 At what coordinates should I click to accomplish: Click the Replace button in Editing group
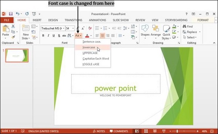click(190, 32)
